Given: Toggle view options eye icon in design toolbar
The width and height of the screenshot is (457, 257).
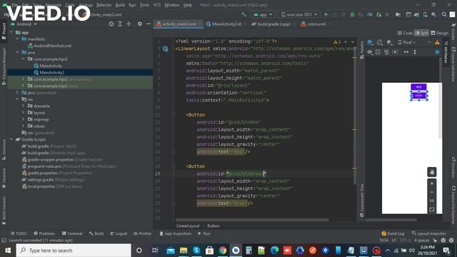Looking at the screenshot, I should (x=370, y=52).
